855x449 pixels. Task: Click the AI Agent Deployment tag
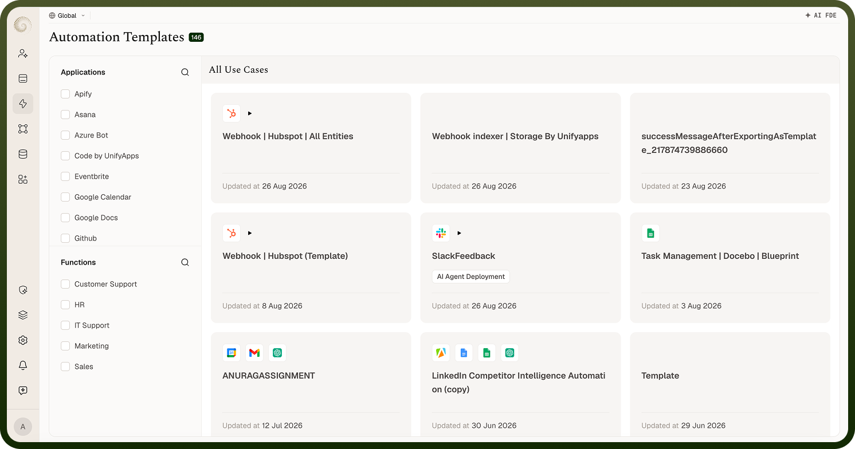pyautogui.click(x=471, y=277)
